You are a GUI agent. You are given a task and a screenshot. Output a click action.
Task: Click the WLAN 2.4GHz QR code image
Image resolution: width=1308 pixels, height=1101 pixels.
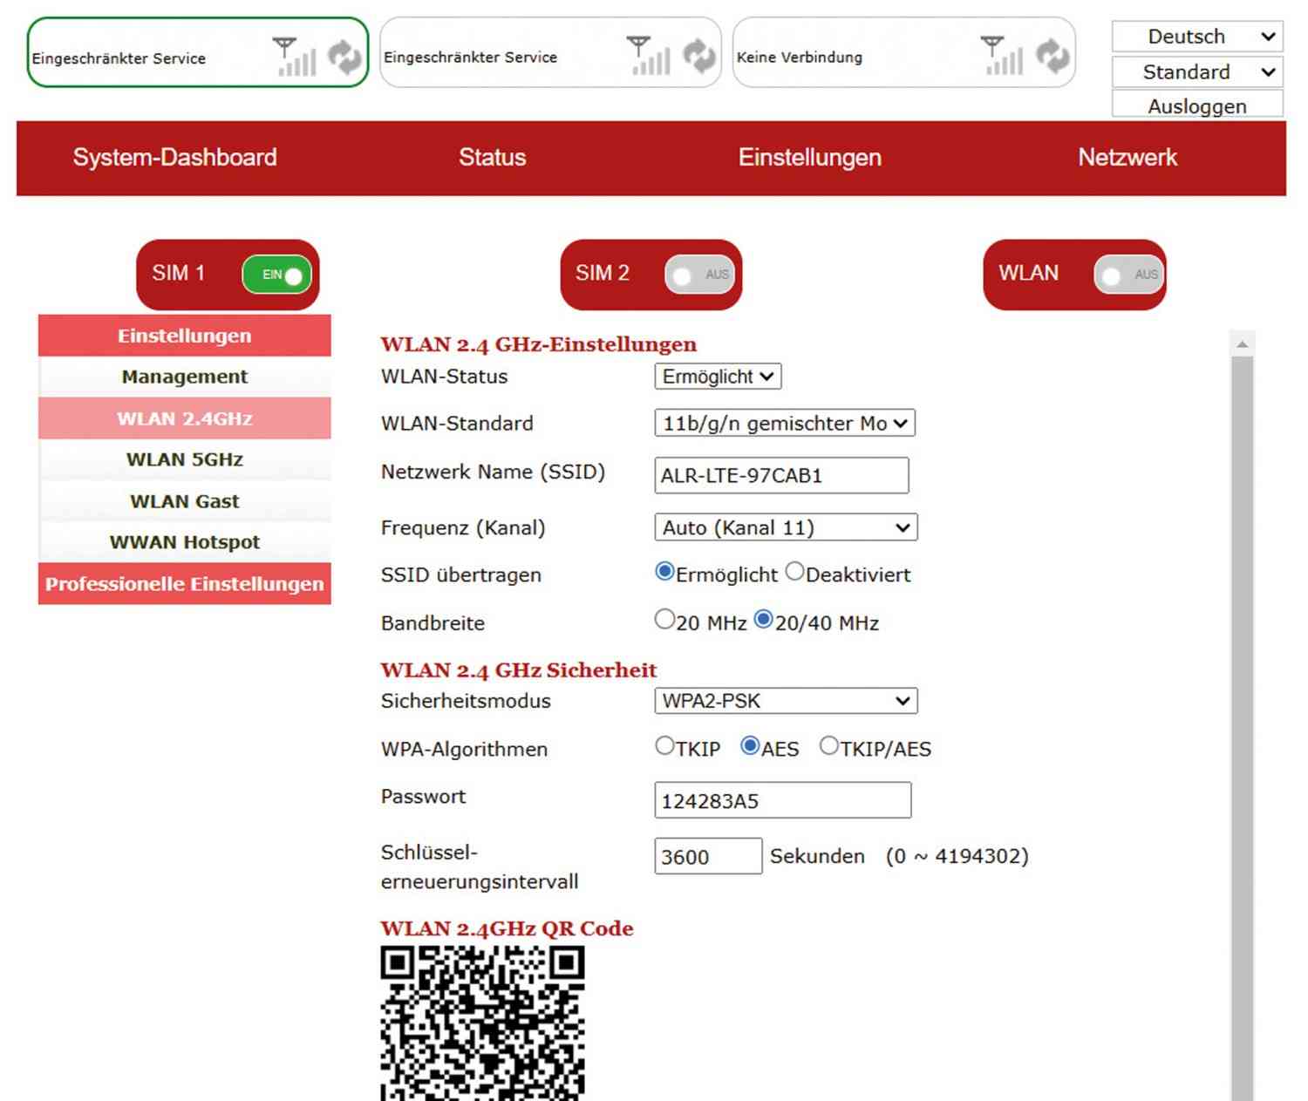(x=482, y=1023)
